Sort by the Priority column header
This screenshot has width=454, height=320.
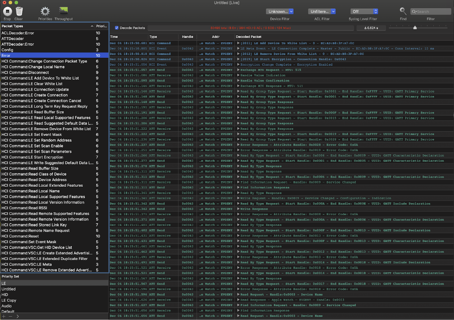[102, 26]
